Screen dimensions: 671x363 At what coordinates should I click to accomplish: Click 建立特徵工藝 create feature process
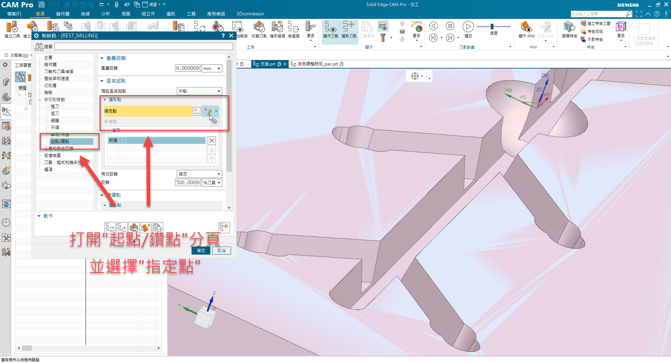pyautogui.click(x=596, y=23)
